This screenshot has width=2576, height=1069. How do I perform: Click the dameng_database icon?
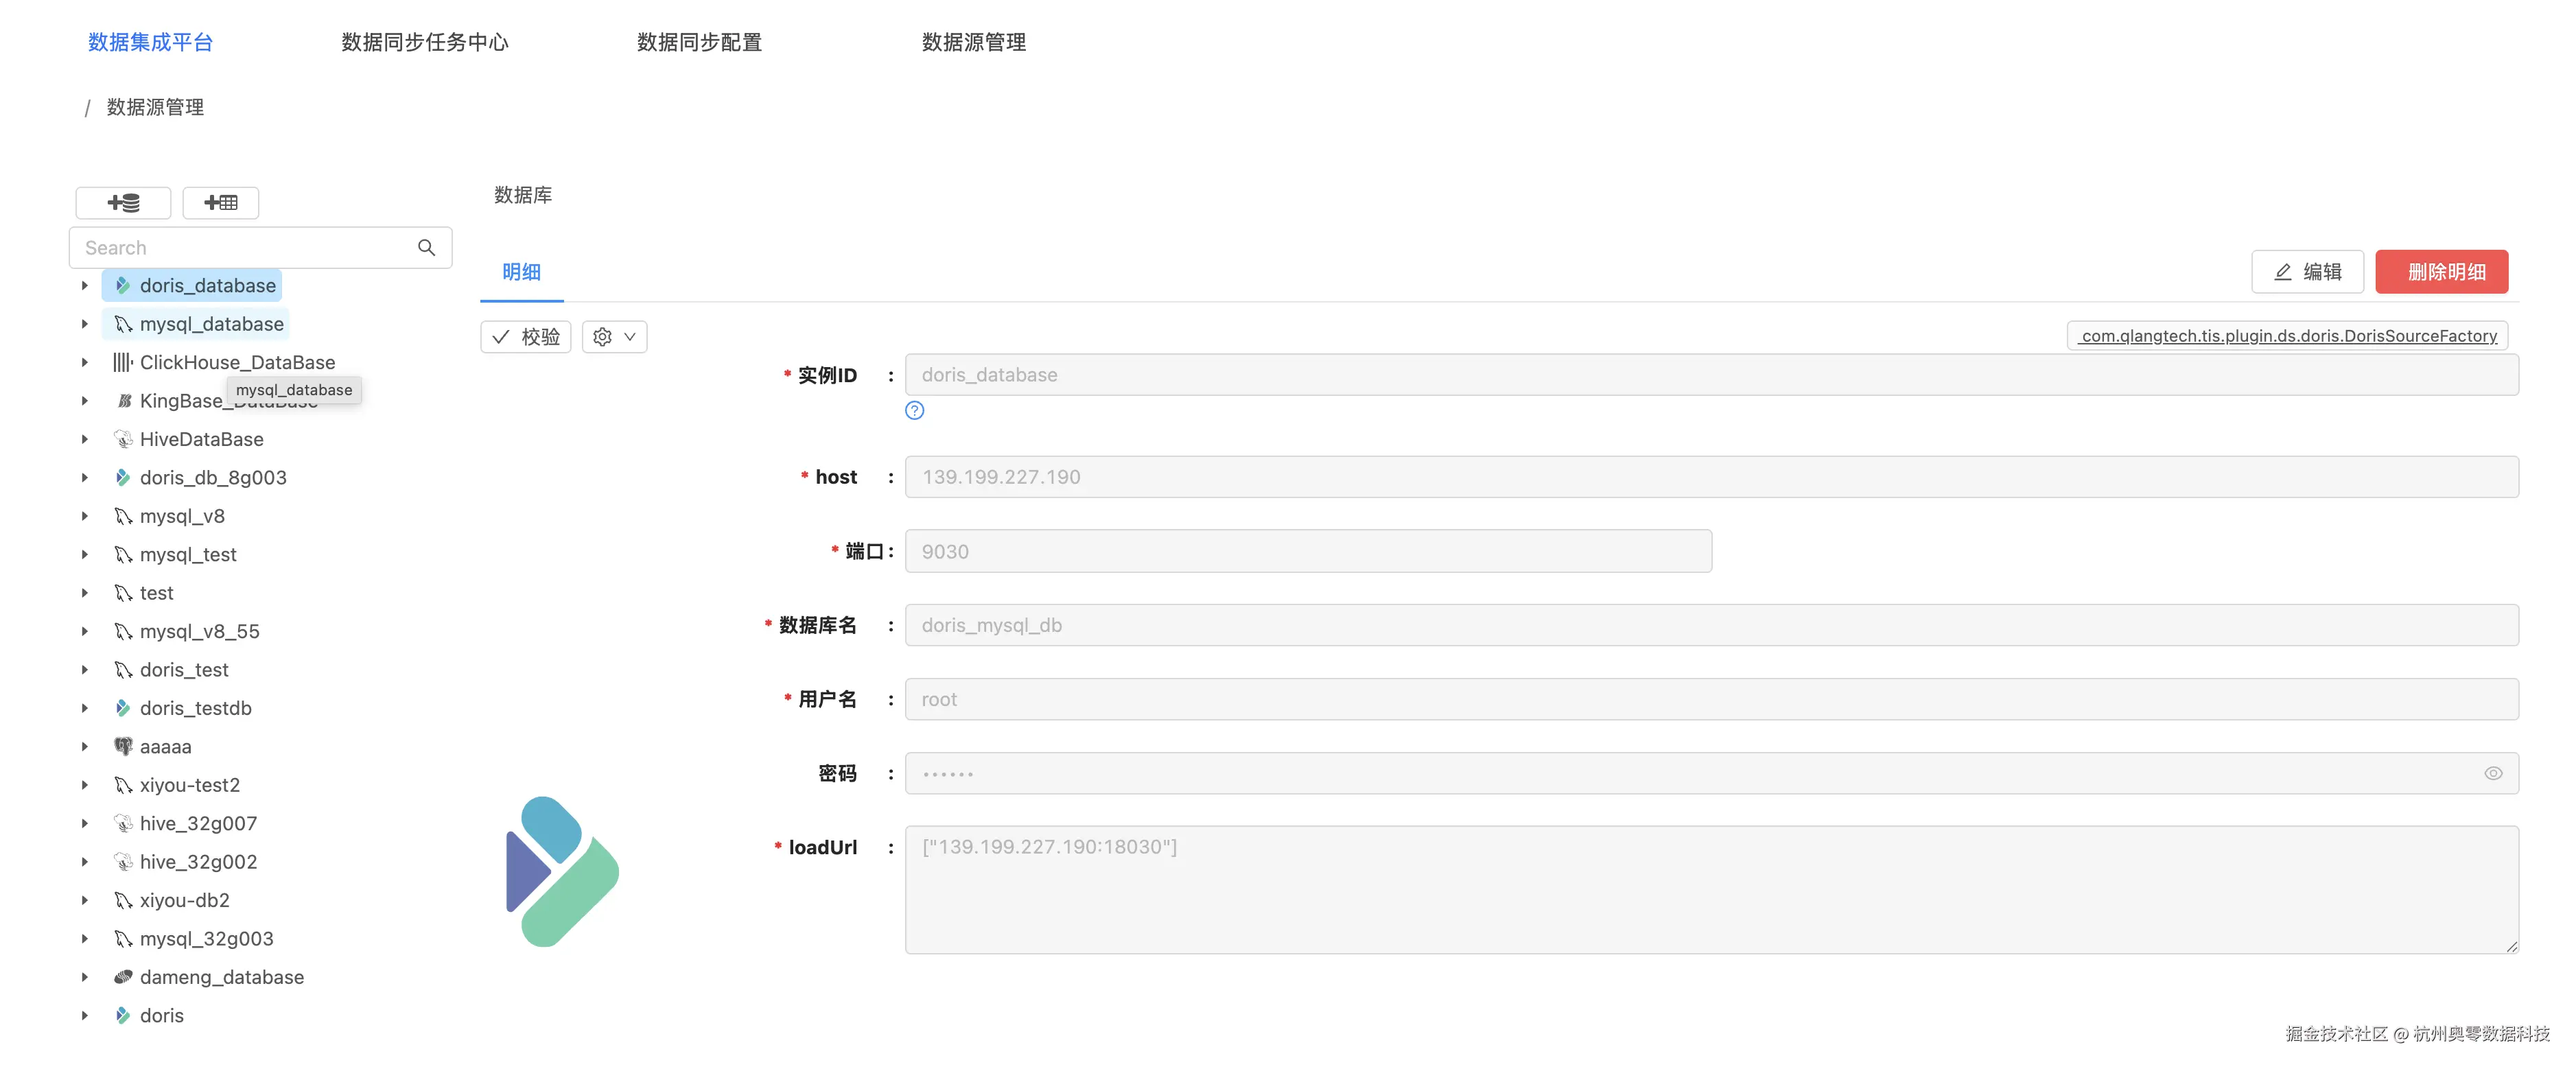pyautogui.click(x=122, y=977)
